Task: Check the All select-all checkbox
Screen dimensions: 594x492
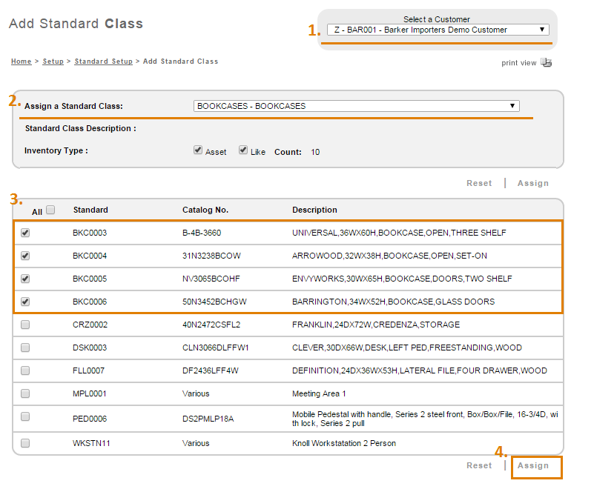Action: [x=50, y=210]
